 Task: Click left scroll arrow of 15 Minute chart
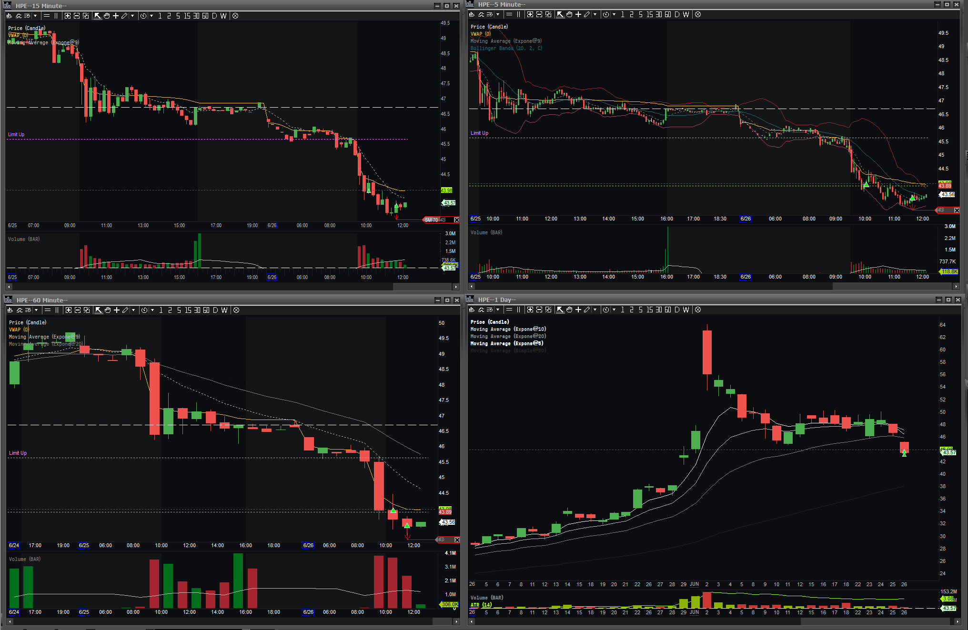point(10,287)
